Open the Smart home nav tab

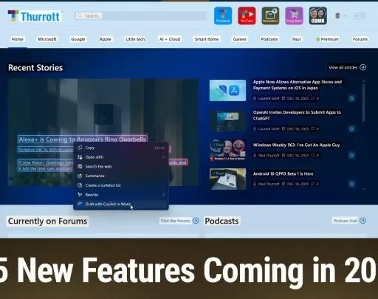pyautogui.click(x=207, y=39)
